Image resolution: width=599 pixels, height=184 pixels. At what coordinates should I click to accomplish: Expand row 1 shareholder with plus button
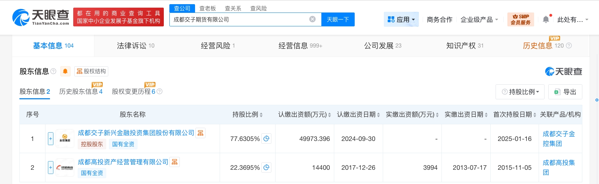pos(51,139)
